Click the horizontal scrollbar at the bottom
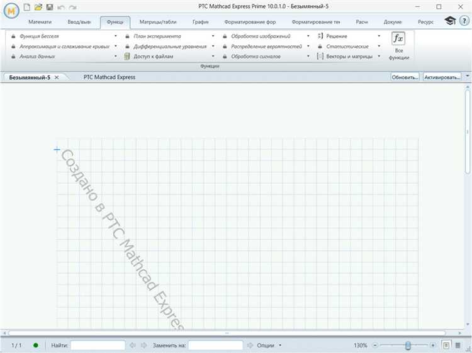This screenshot has height=353, width=472. (227, 333)
